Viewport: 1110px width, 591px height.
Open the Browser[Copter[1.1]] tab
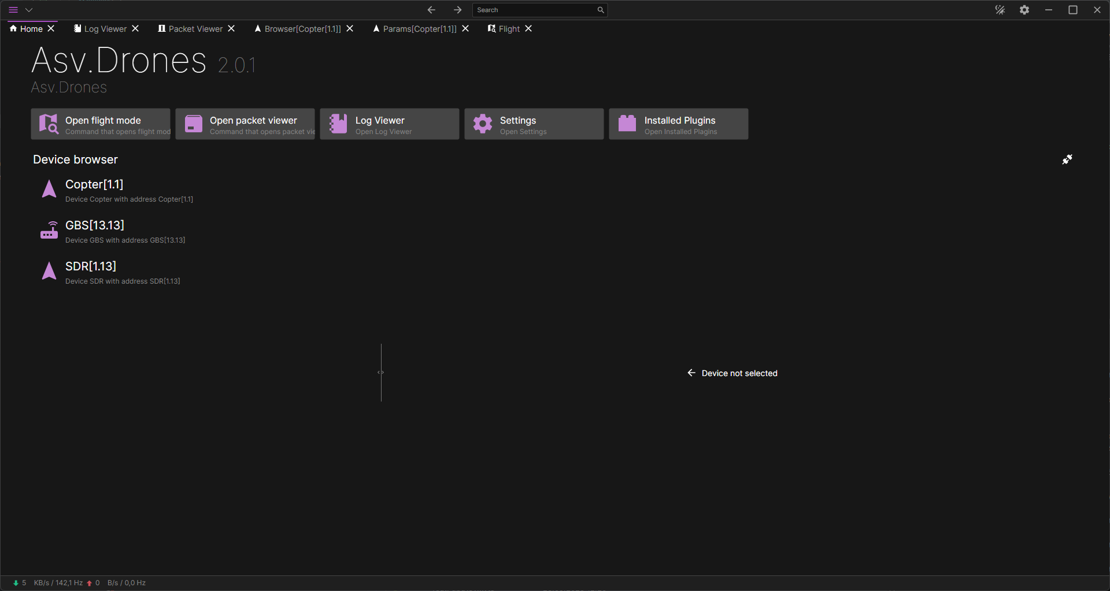click(x=302, y=29)
